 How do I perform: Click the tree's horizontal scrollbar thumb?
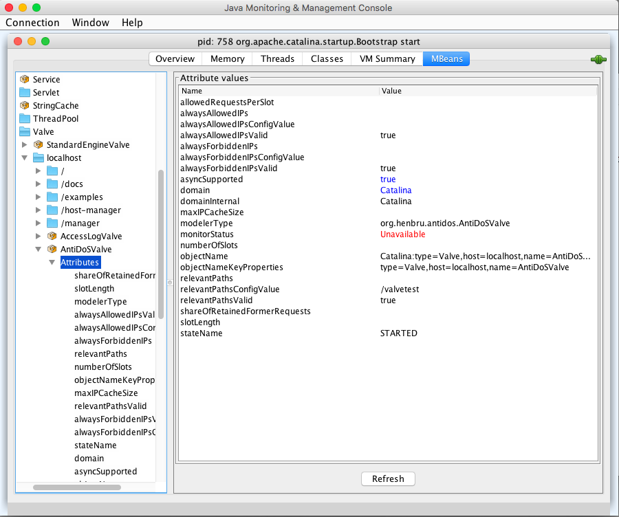click(x=77, y=487)
